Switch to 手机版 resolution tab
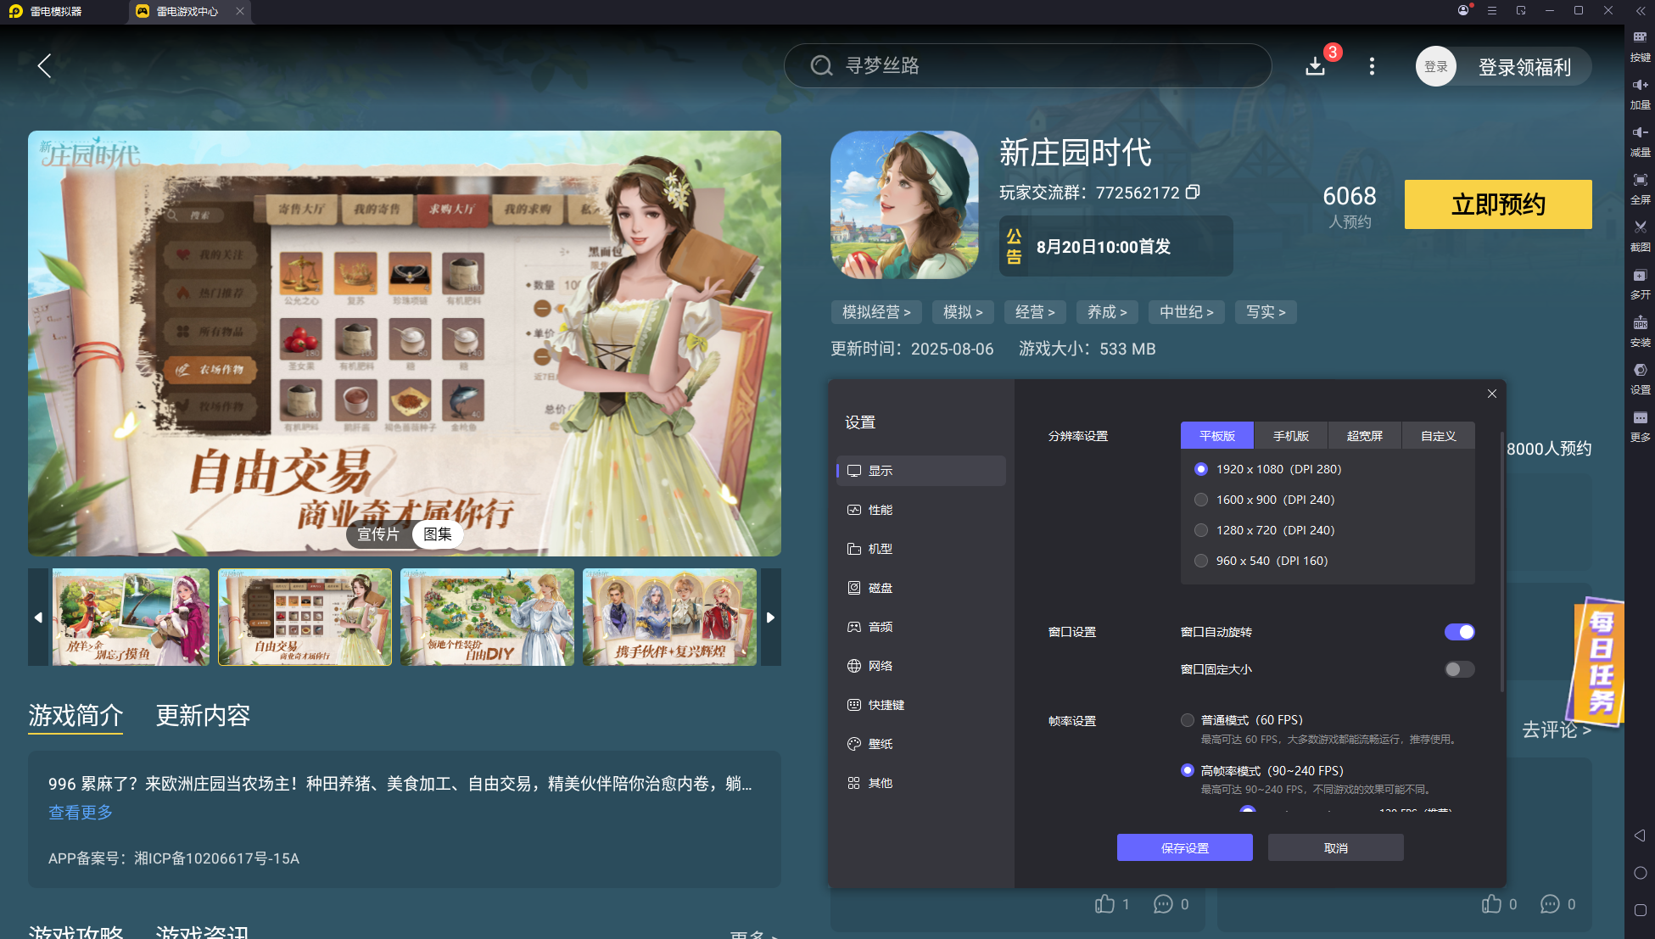 (1291, 436)
